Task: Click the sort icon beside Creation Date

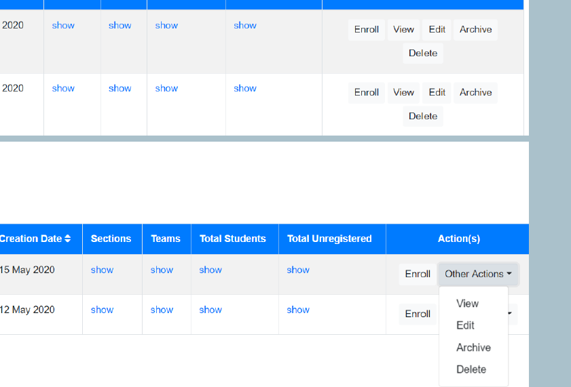Action: coord(68,239)
